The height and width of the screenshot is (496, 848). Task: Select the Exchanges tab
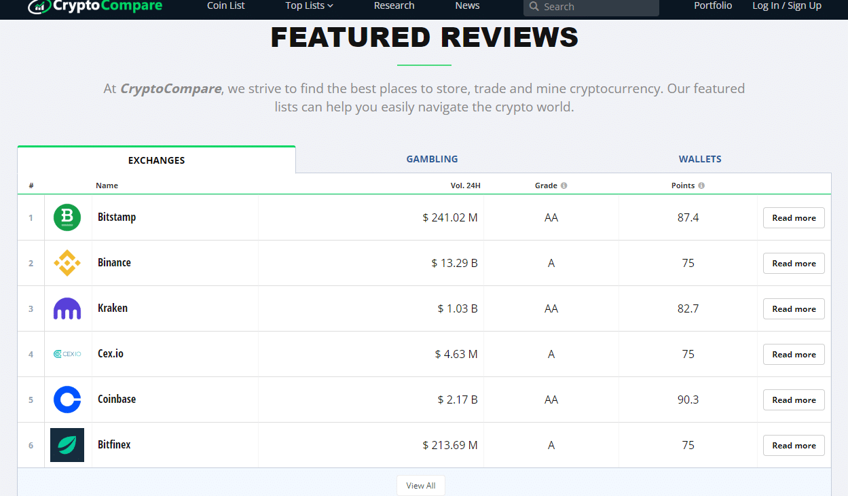tap(156, 160)
